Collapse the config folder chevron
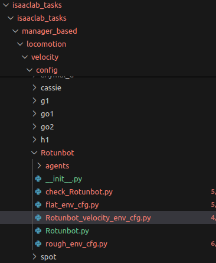216x263 pixels. [x=30, y=70]
